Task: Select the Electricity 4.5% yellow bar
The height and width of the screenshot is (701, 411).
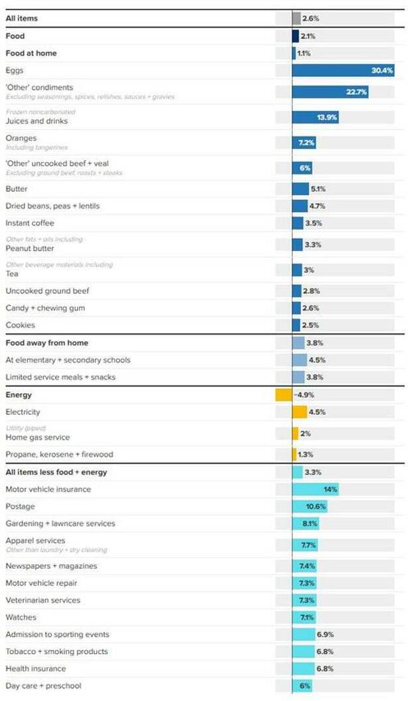Action: 300,412
